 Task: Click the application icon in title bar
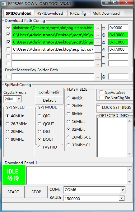[x=4, y=3]
